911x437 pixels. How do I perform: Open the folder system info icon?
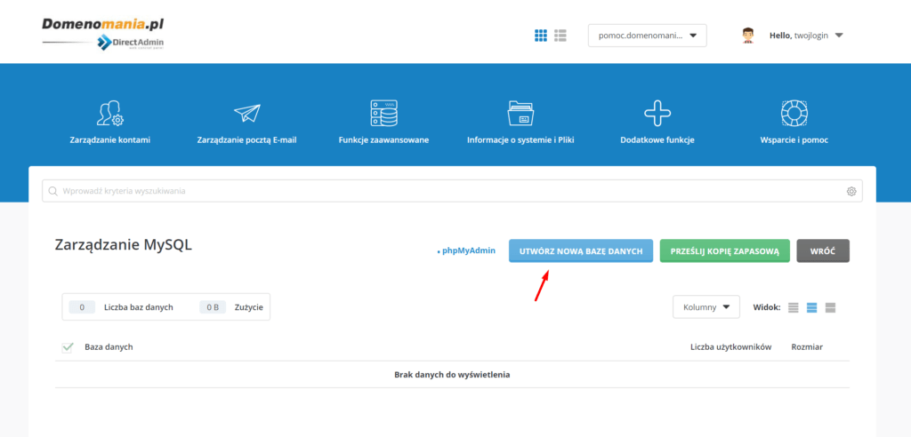(521, 113)
